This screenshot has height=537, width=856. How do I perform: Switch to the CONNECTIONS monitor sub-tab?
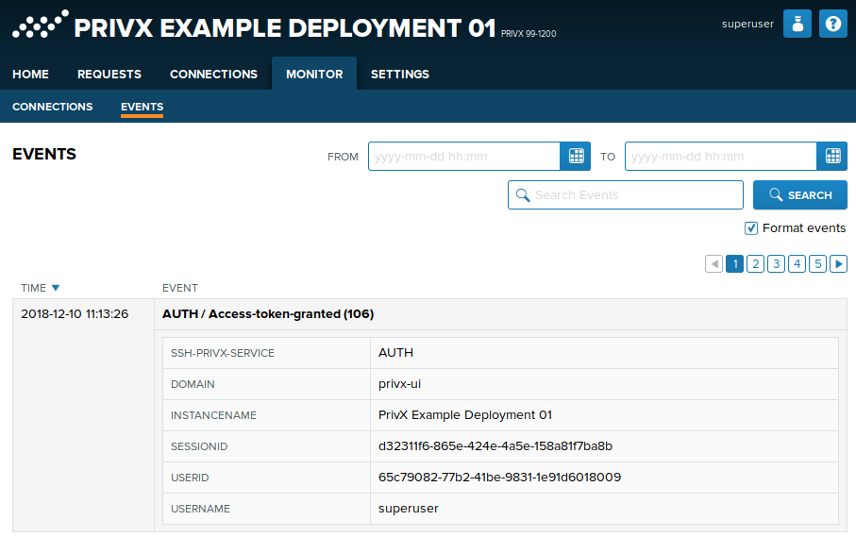click(x=53, y=107)
